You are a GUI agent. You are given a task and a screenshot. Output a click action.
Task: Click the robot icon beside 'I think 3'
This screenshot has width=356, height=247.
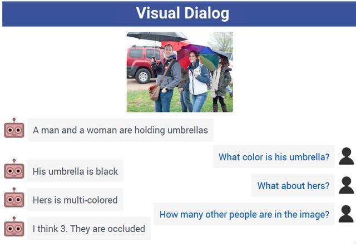click(14, 226)
